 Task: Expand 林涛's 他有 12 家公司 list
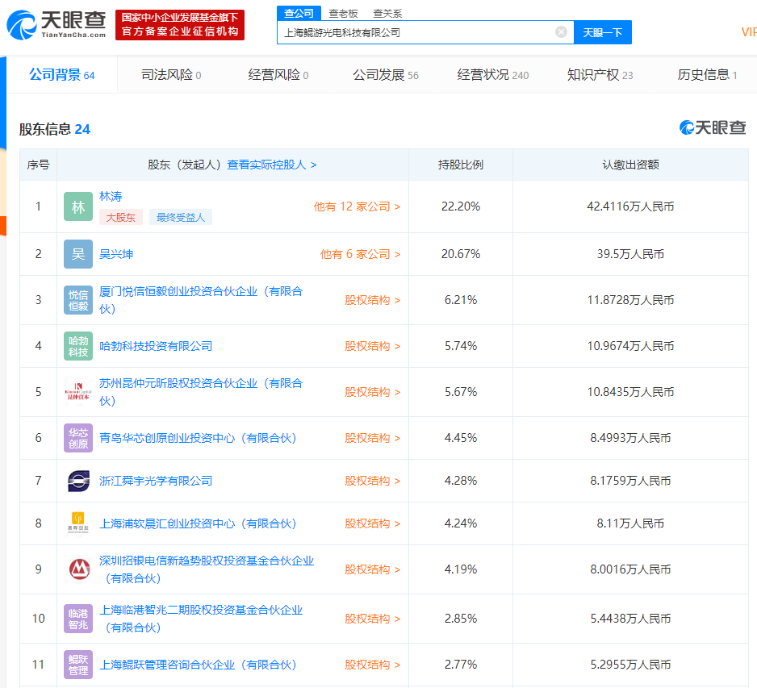(x=357, y=206)
